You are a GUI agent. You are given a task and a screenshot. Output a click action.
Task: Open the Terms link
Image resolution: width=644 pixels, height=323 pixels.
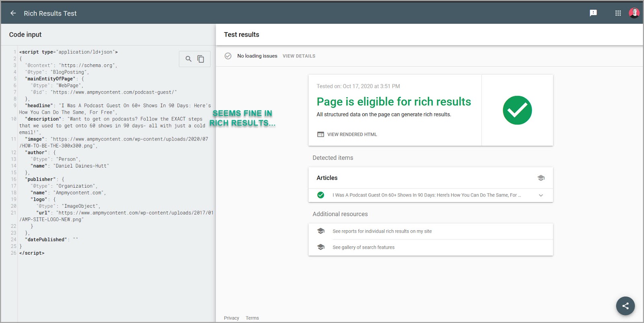click(252, 318)
